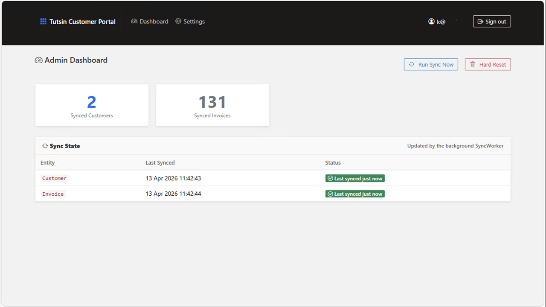This screenshot has height=307, width=546.
Task: Click the sign out arrow icon
Action: click(480, 21)
